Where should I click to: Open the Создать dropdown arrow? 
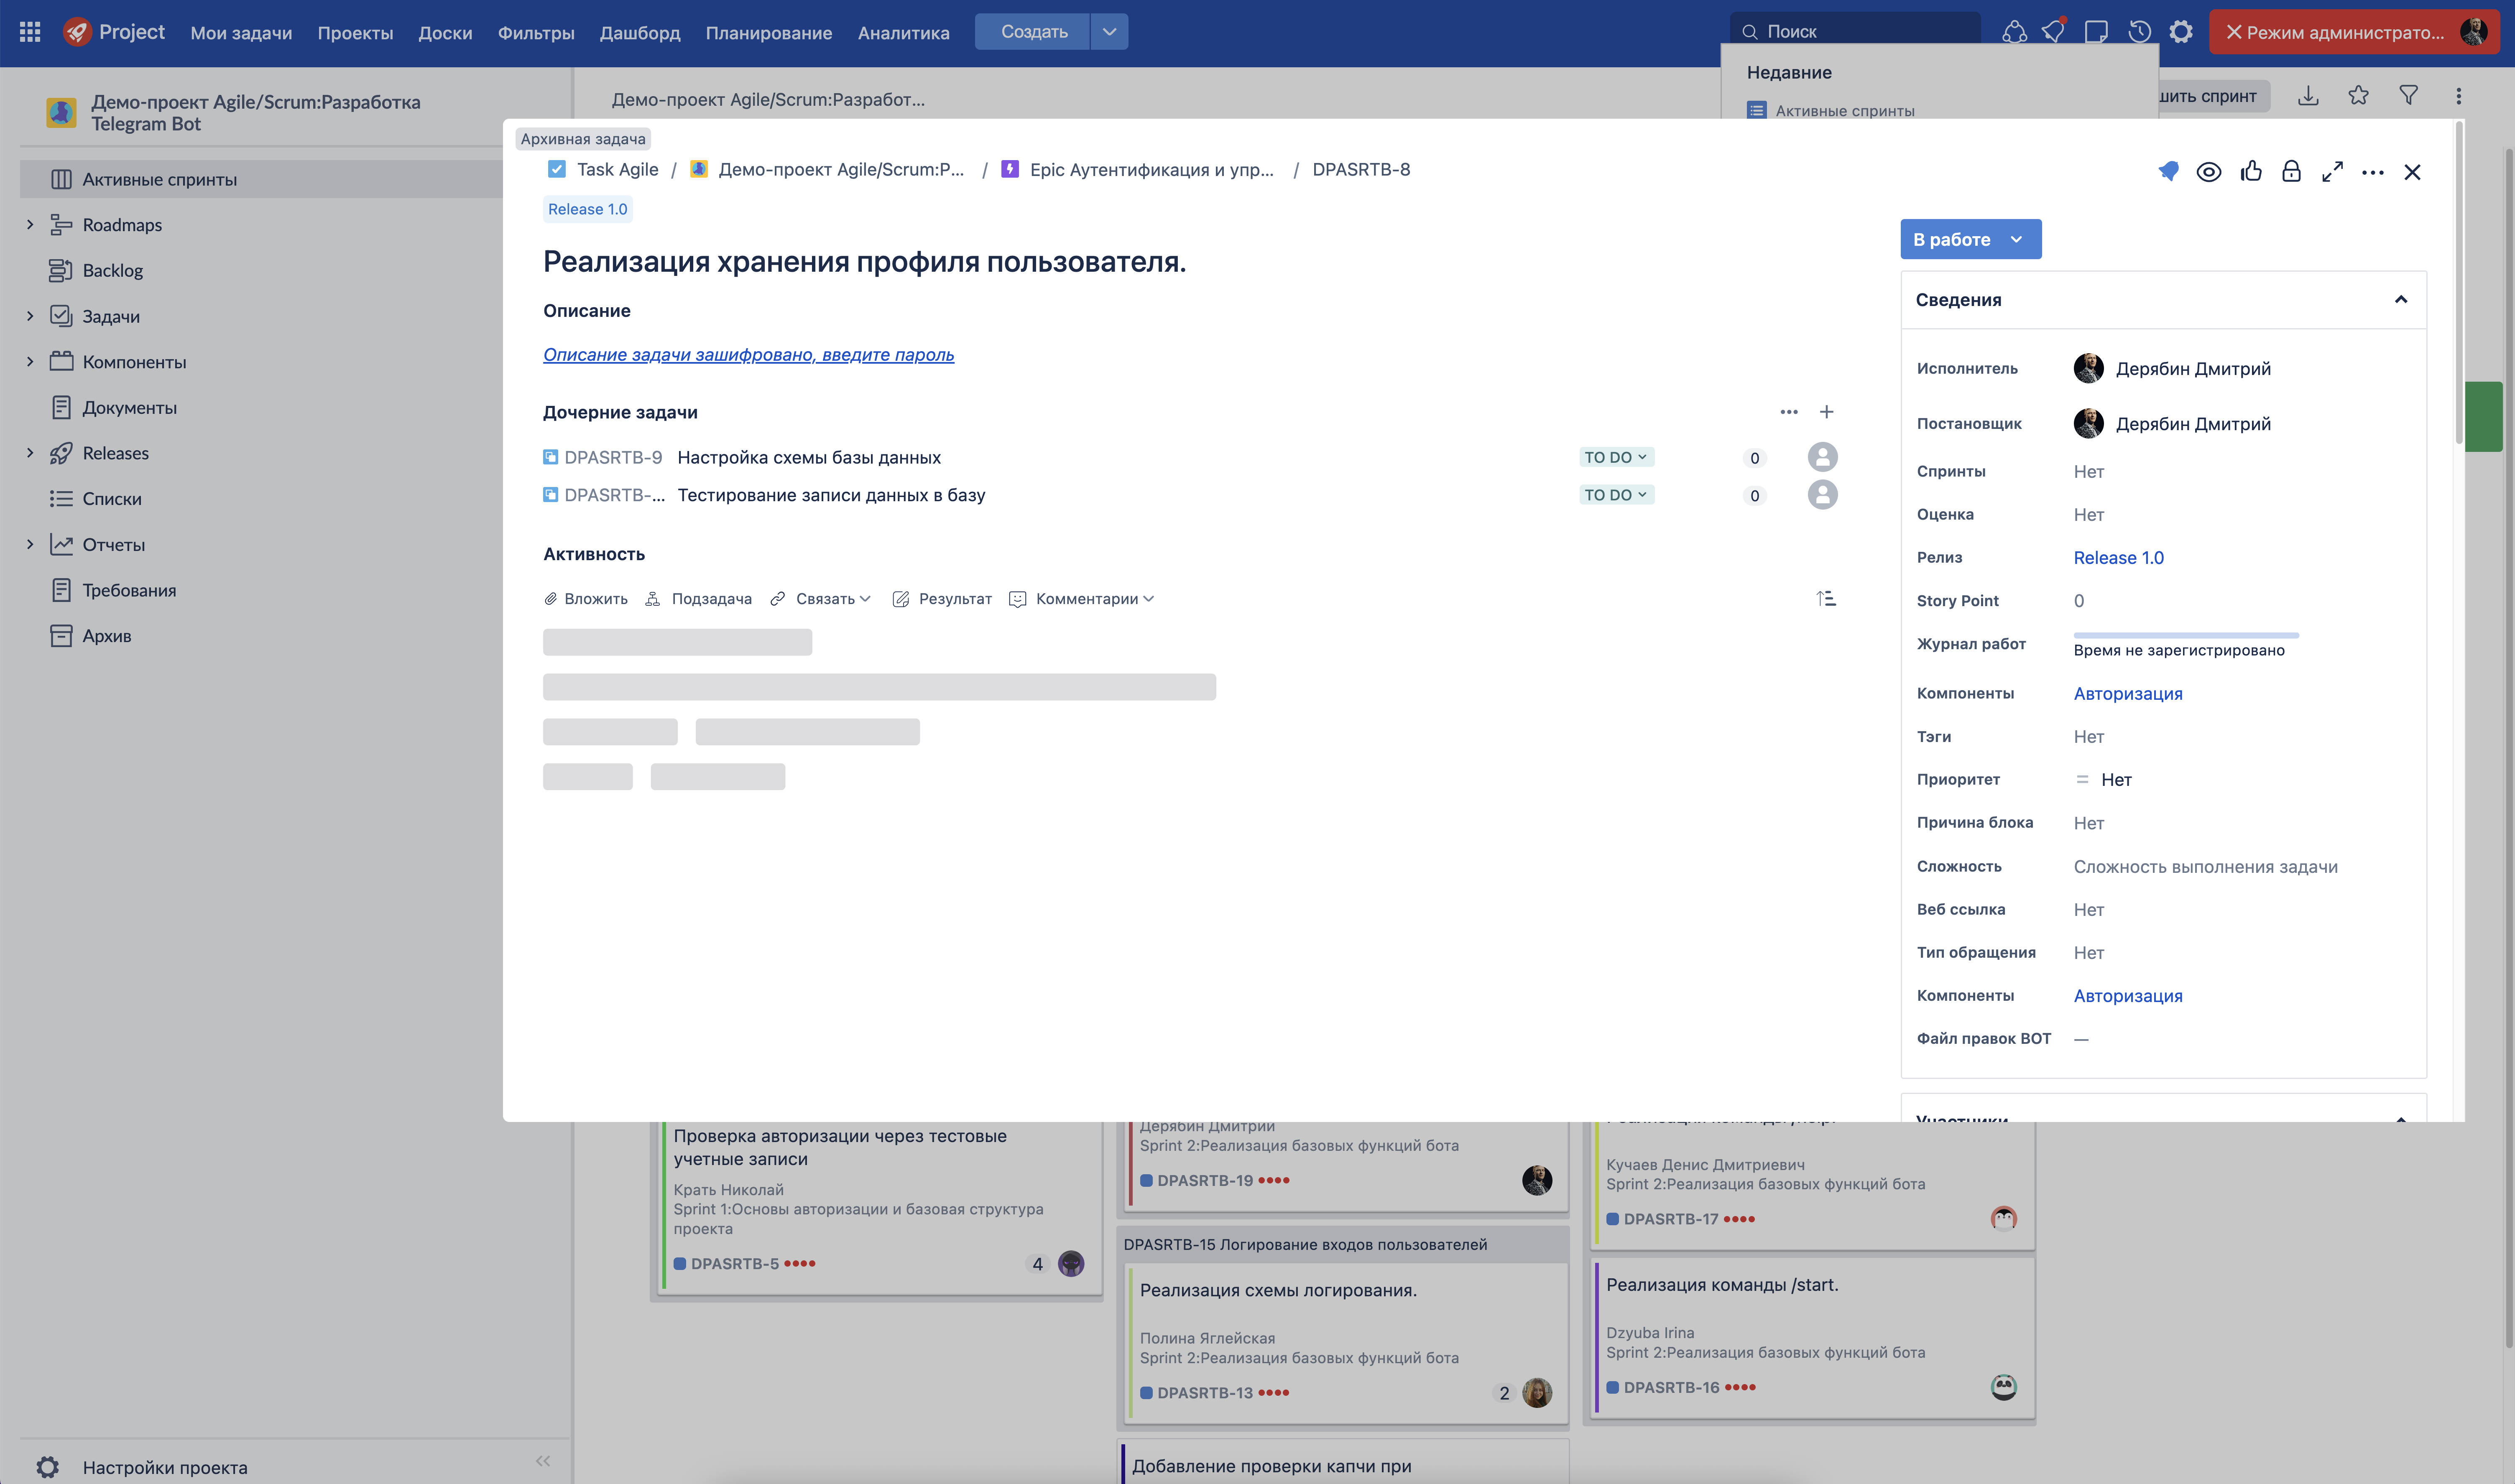point(1109,32)
